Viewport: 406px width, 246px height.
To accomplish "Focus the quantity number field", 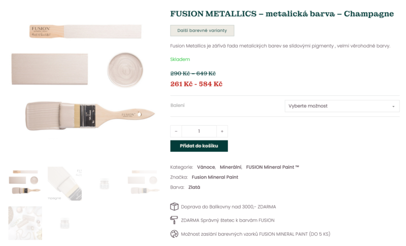I will tap(199, 131).
